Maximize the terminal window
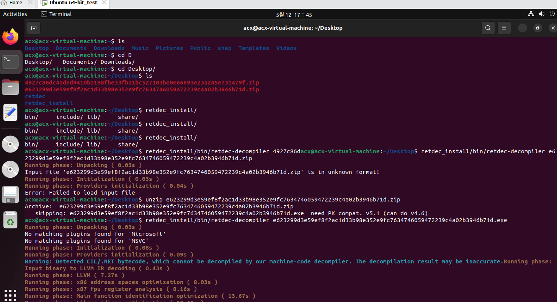 click(x=537, y=28)
